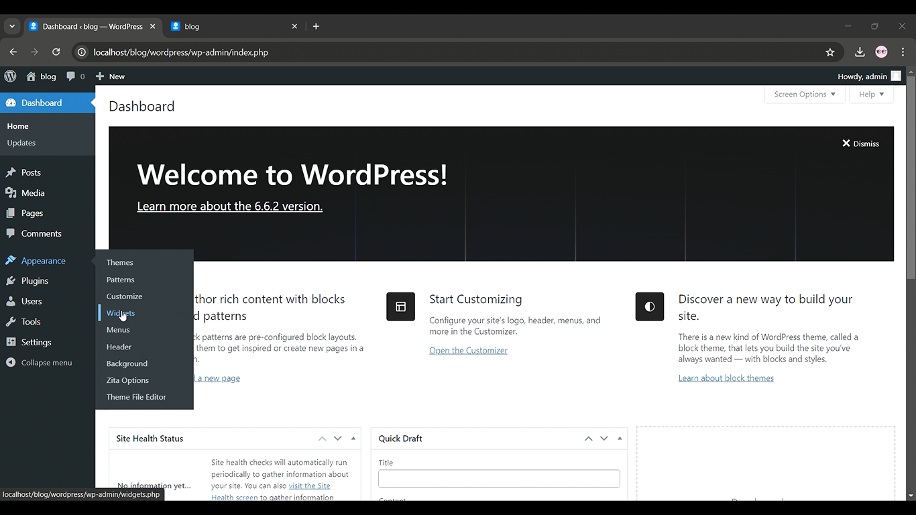916x515 pixels.
Task: Click the Quick Draft Title input field
Action: tap(499, 479)
